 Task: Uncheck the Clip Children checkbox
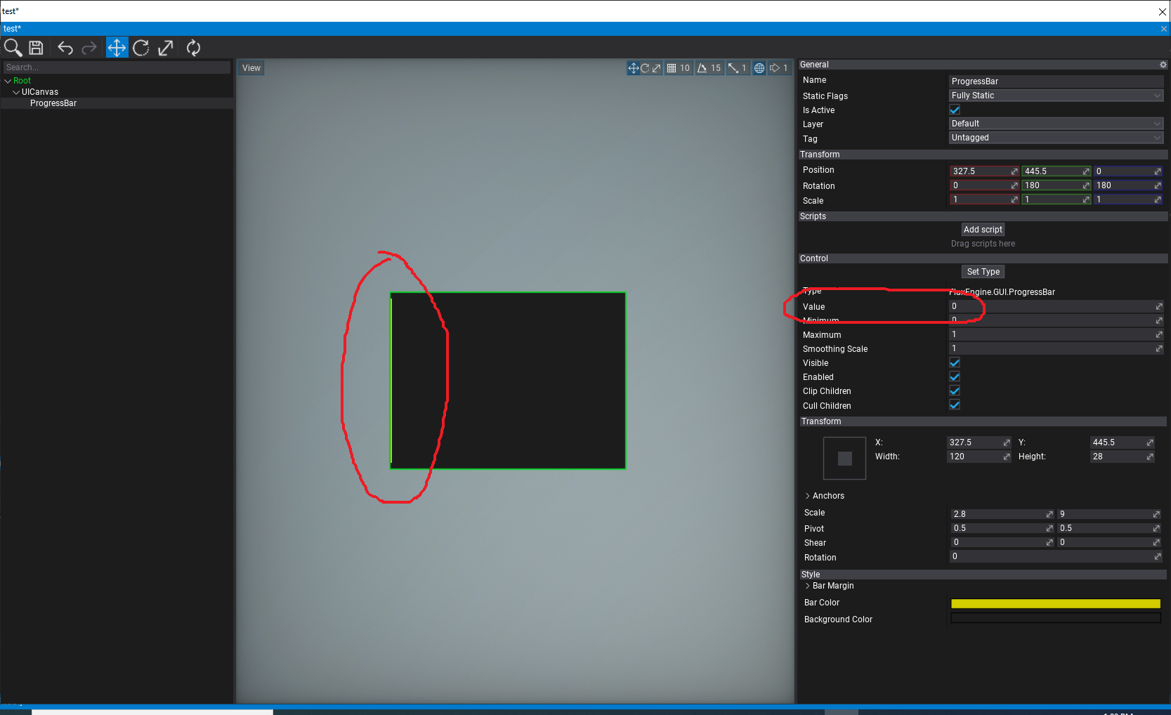click(x=954, y=391)
